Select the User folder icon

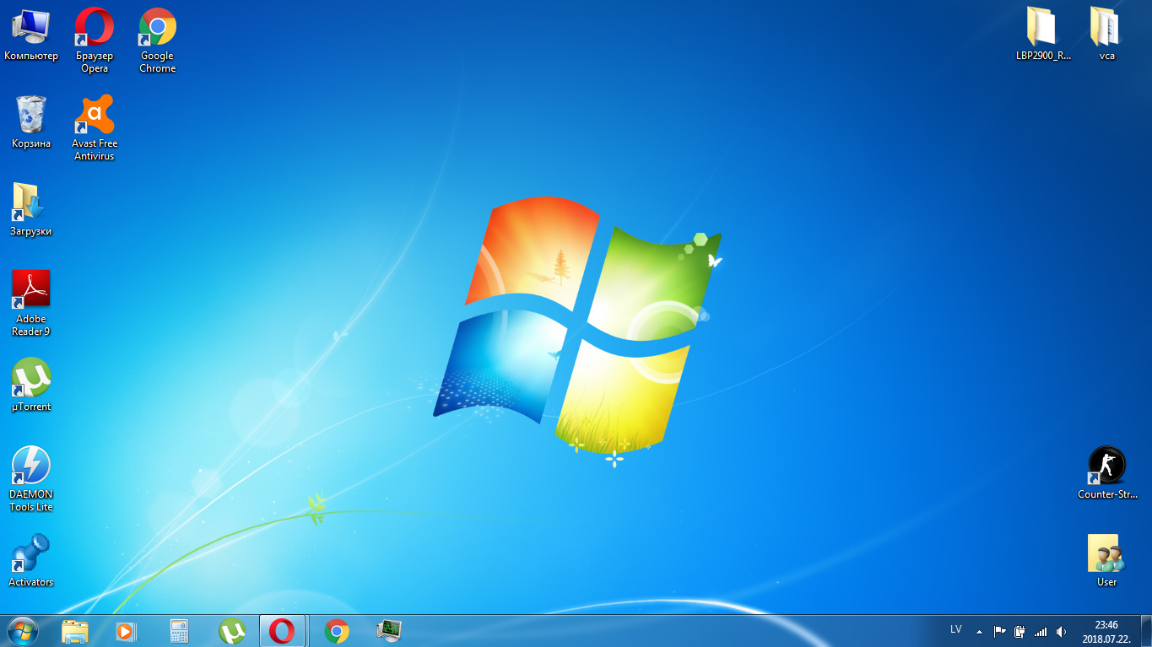(x=1106, y=561)
